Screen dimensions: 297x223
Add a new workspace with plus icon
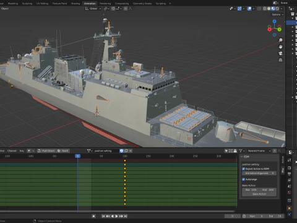pyautogui.click(x=170, y=3)
